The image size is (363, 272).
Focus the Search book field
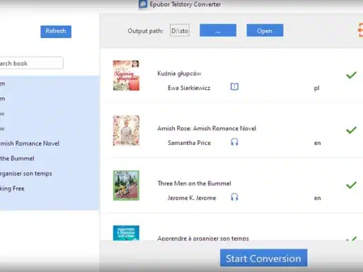click(31, 63)
